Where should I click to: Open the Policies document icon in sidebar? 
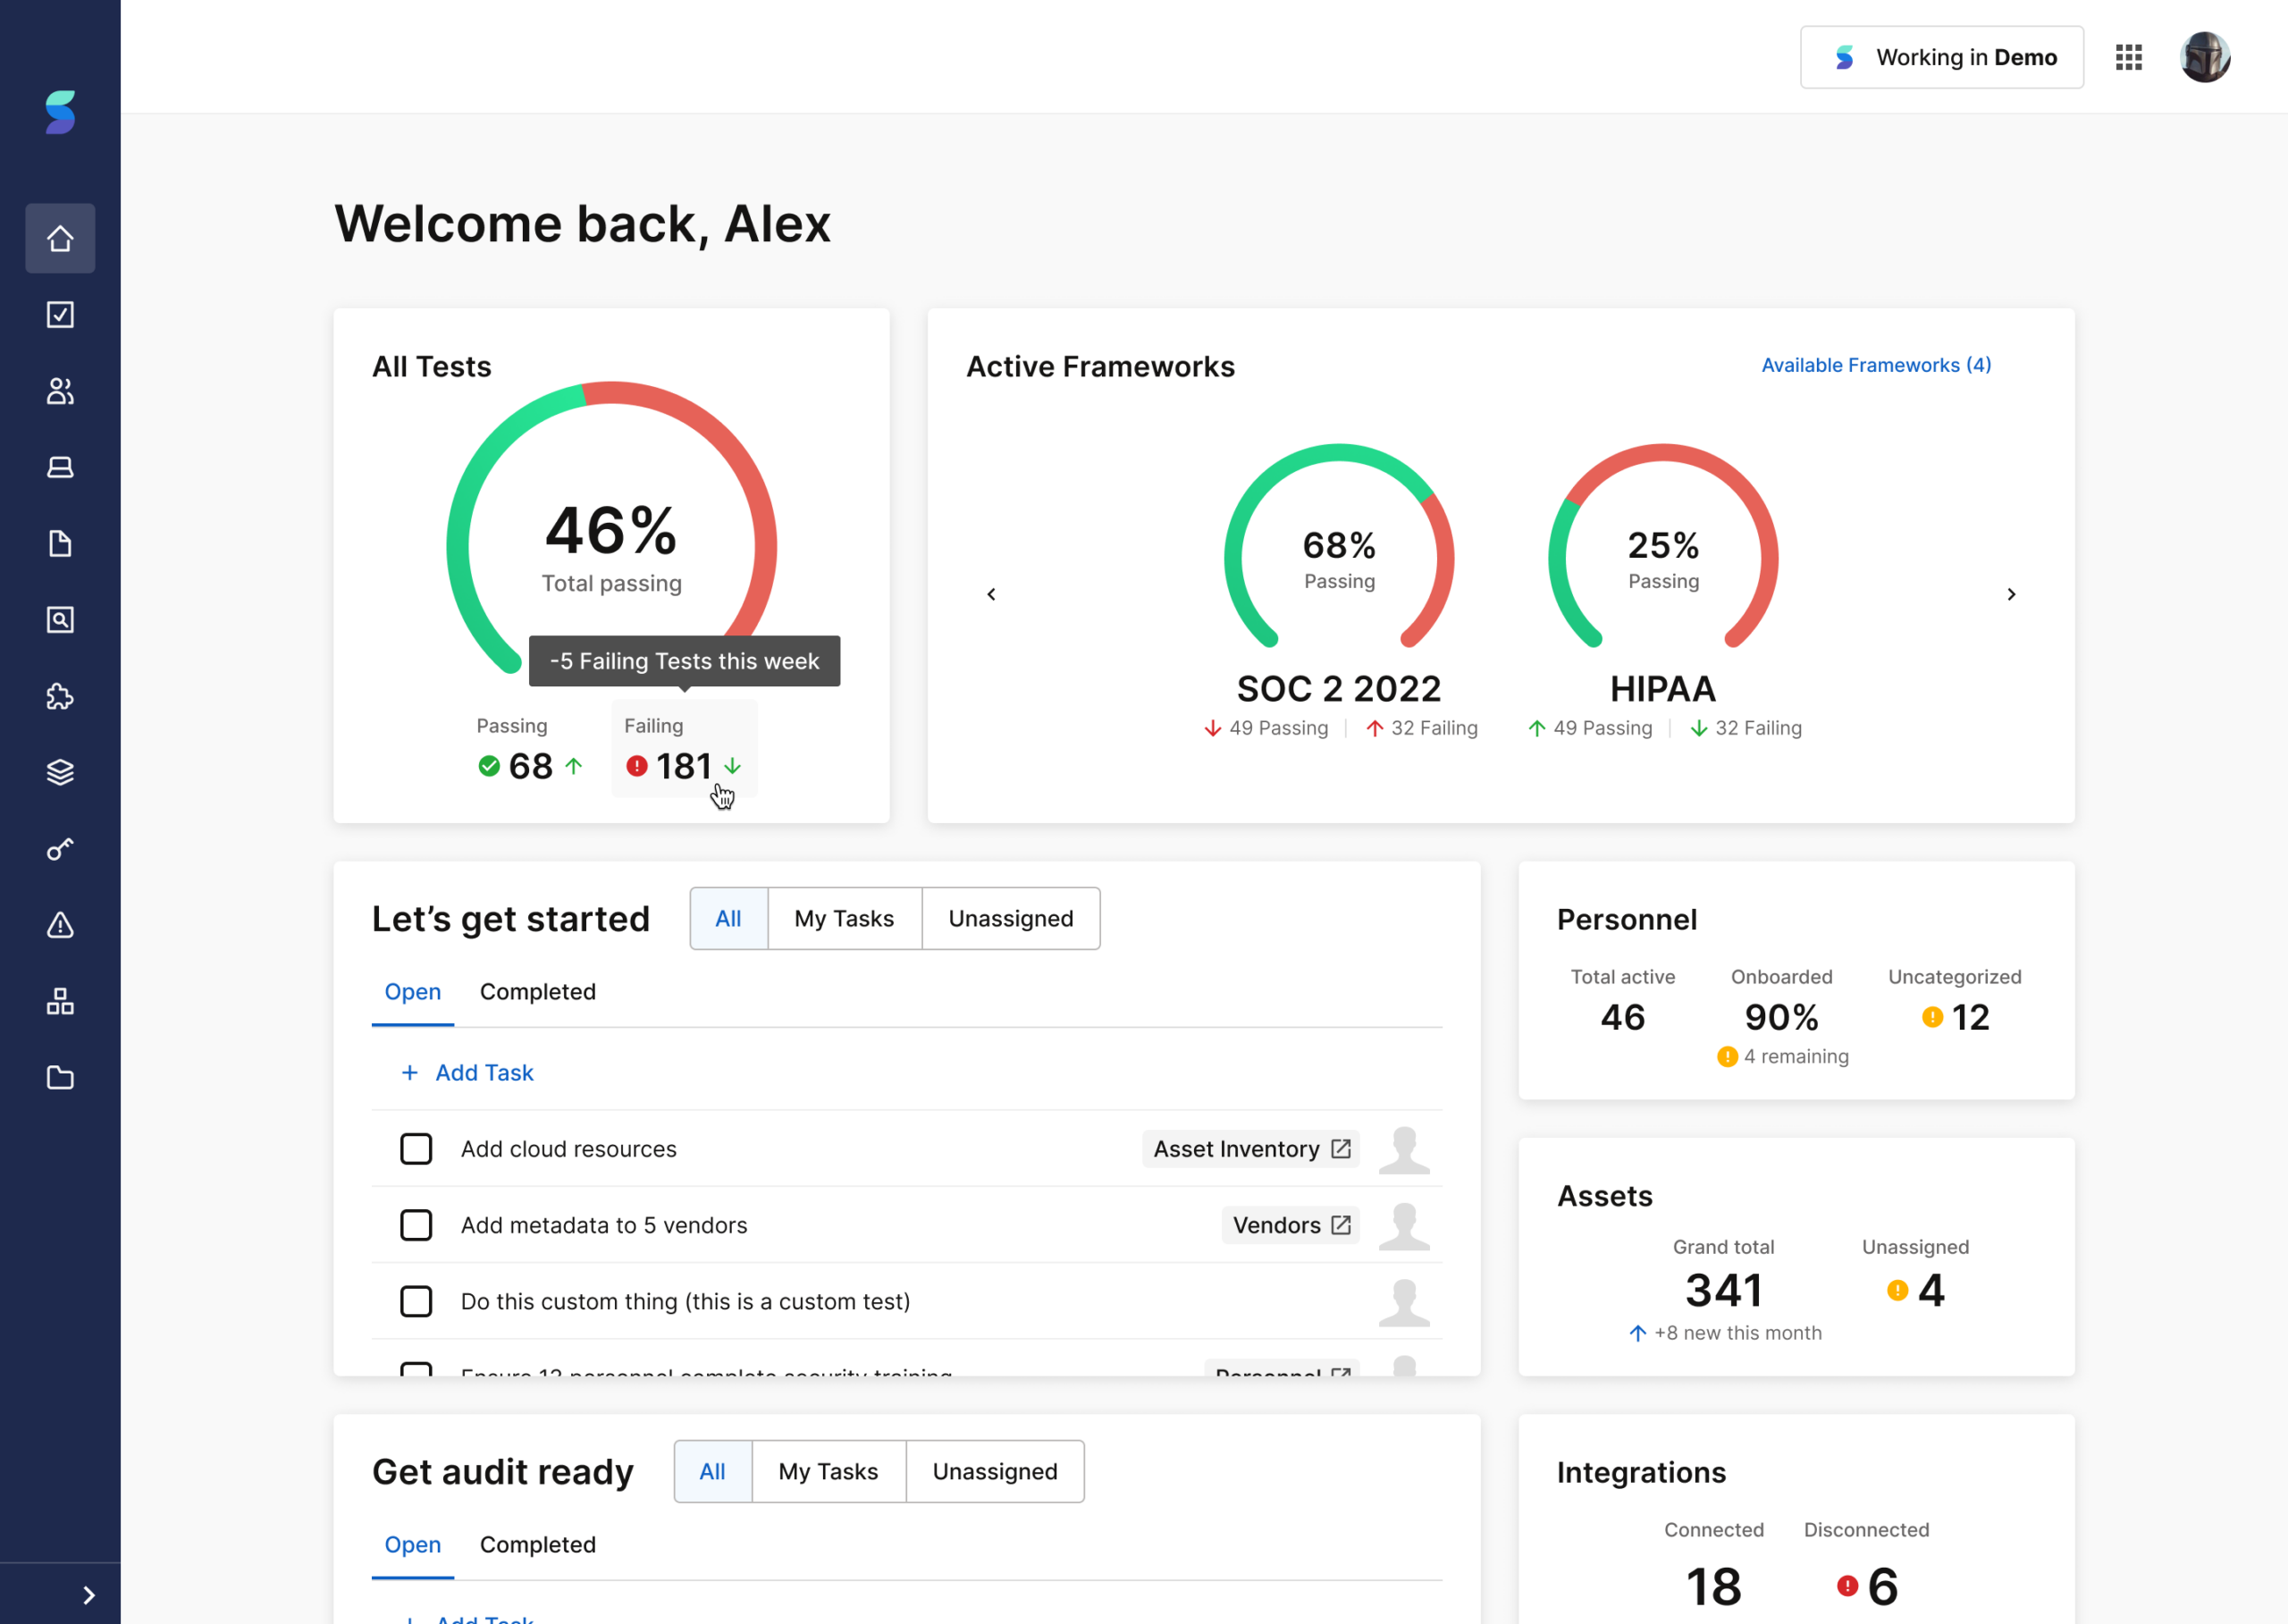click(x=60, y=543)
